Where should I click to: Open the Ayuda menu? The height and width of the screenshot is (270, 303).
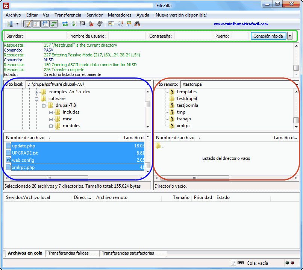(x=143, y=15)
